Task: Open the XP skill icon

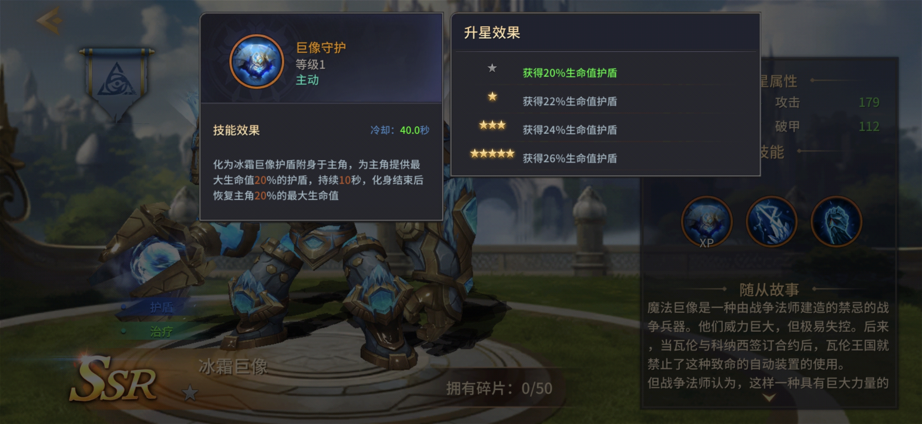Action: [707, 222]
